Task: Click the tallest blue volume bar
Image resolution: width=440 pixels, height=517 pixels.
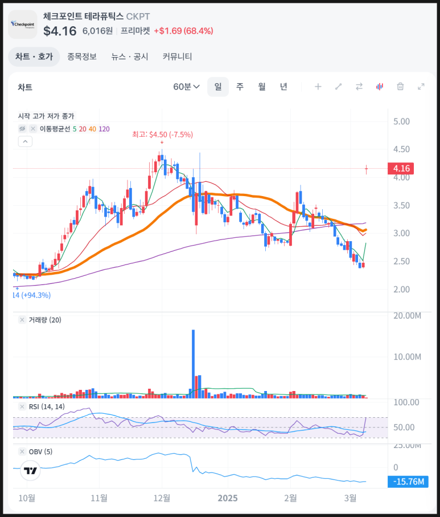Action: (194, 364)
